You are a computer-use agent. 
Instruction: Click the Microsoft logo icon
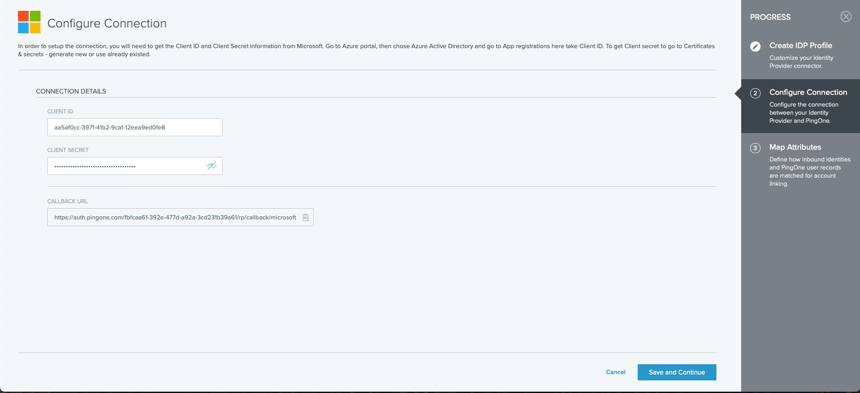[29, 22]
